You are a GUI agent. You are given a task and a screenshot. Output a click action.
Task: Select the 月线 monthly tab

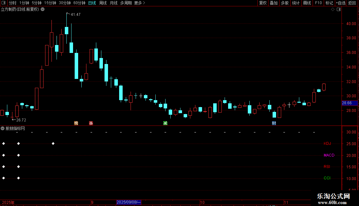pos(113,3)
